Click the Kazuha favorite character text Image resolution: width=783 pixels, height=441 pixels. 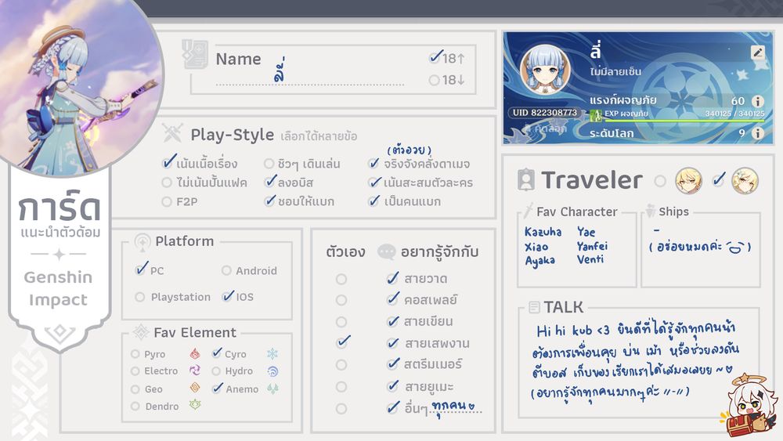click(x=543, y=232)
